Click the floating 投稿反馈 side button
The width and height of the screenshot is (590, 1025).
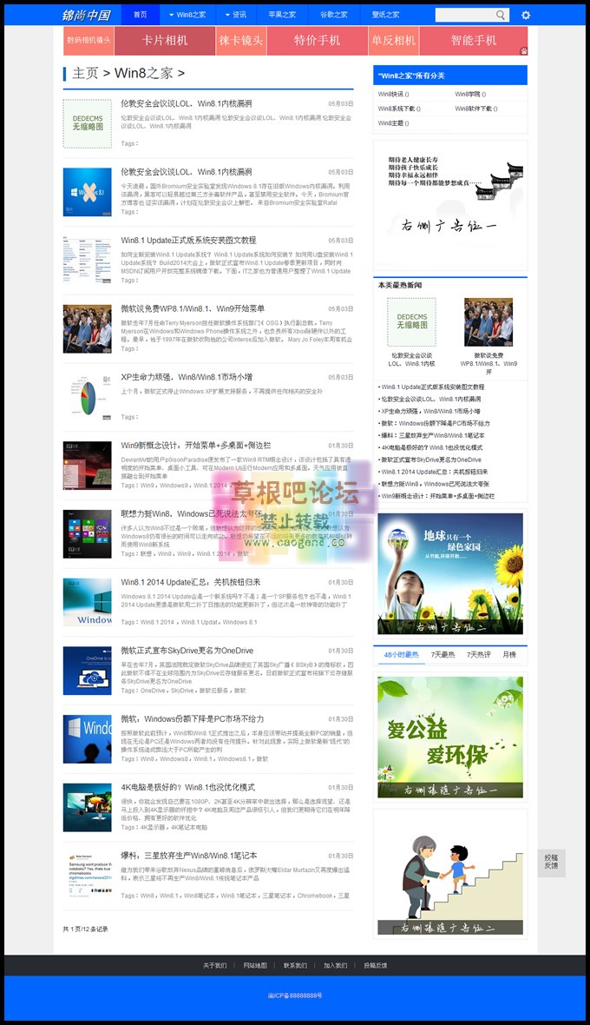pos(552,862)
